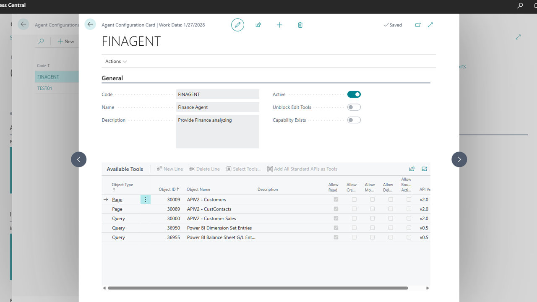Click Query type in 36955 row
Image resolution: width=537 pixels, height=302 pixels.
118,237
